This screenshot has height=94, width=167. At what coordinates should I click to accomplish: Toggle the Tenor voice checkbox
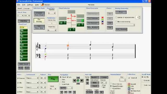pyautogui.click(x=18, y=87)
